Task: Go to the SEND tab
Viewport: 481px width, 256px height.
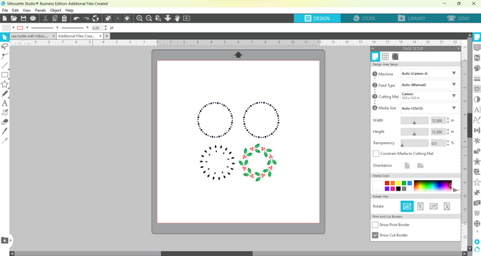Action: point(458,18)
